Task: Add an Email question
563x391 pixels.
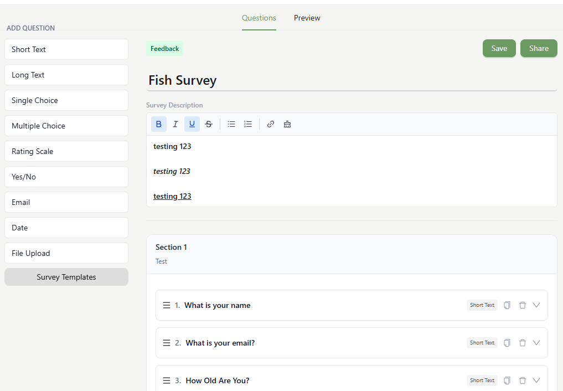Action: pyautogui.click(x=66, y=203)
